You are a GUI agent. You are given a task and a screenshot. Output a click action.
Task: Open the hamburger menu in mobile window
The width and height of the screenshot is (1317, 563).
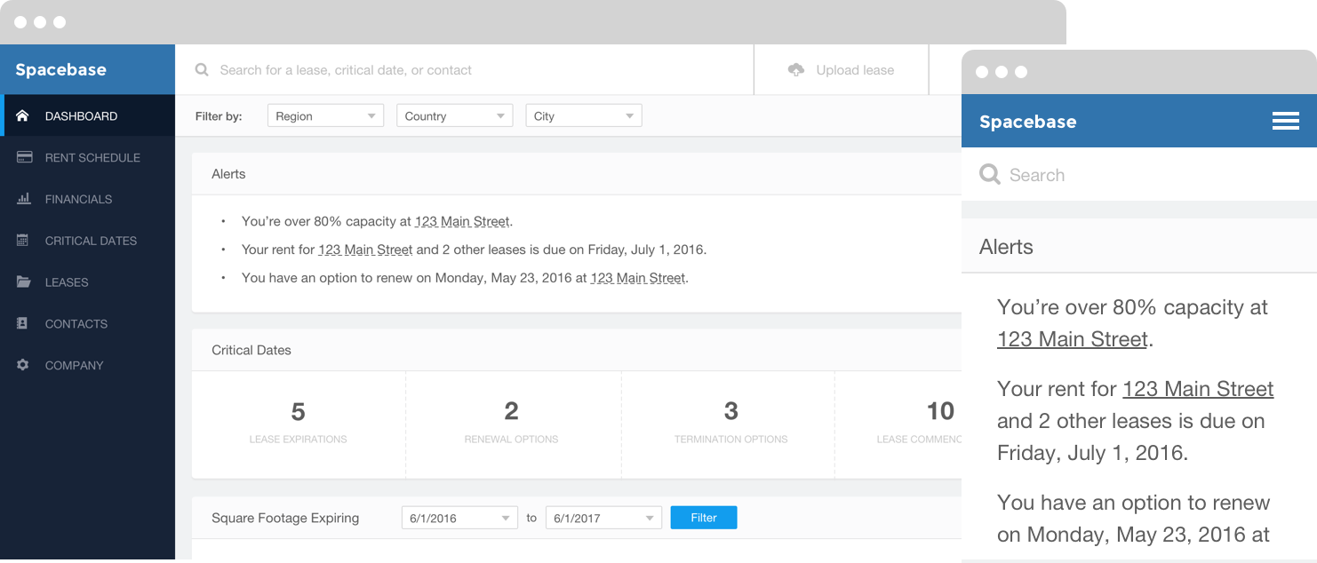(x=1285, y=122)
